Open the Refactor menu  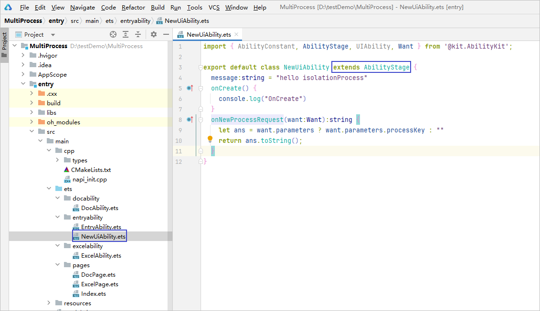133,7
